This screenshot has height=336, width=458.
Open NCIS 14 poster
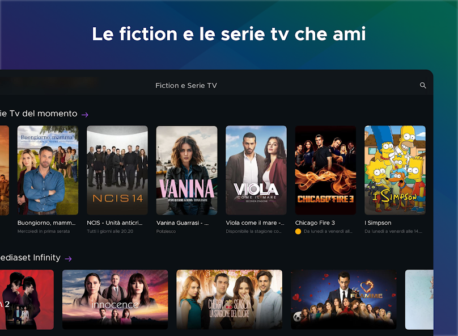point(117,170)
